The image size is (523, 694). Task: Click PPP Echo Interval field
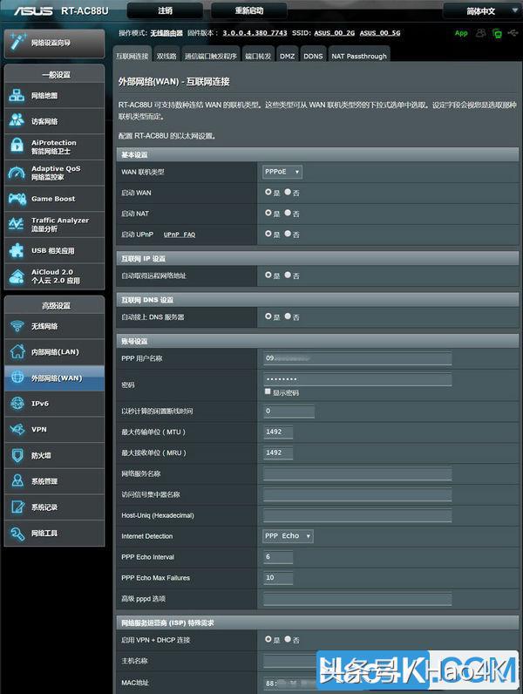point(278,557)
